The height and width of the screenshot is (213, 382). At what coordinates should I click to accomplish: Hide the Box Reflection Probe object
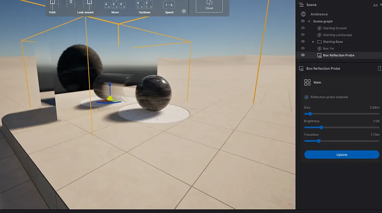click(x=303, y=55)
